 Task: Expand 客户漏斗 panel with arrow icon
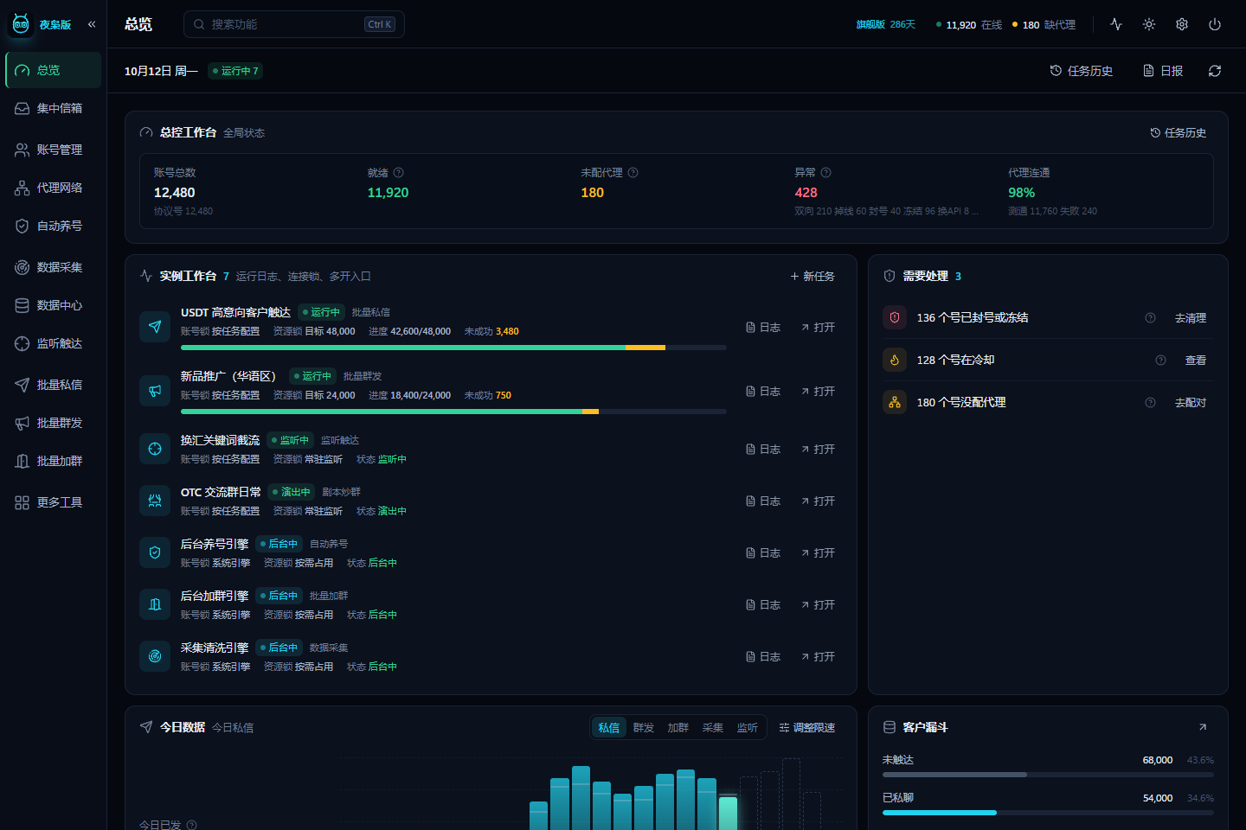[1203, 727]
